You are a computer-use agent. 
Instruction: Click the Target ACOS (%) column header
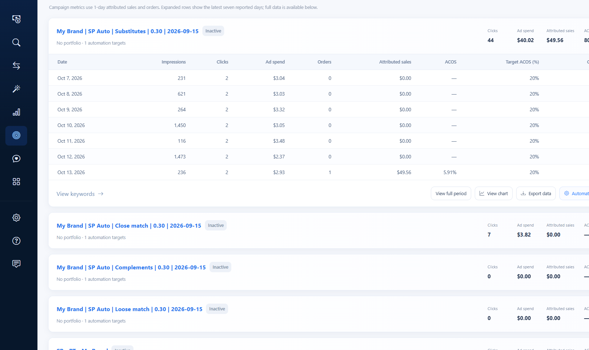(522, 62)
